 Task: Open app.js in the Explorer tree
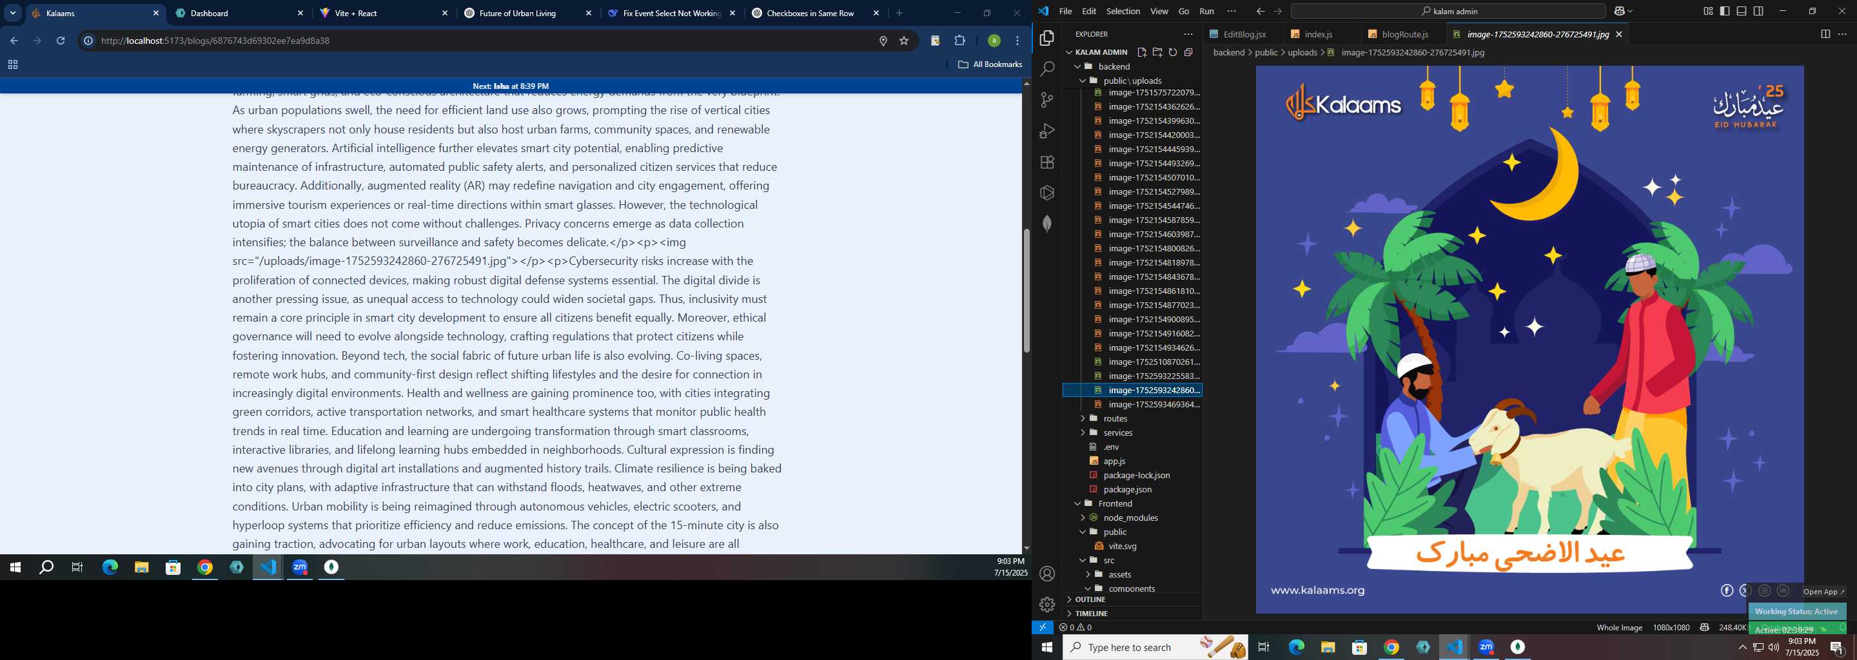point(1114,461)
